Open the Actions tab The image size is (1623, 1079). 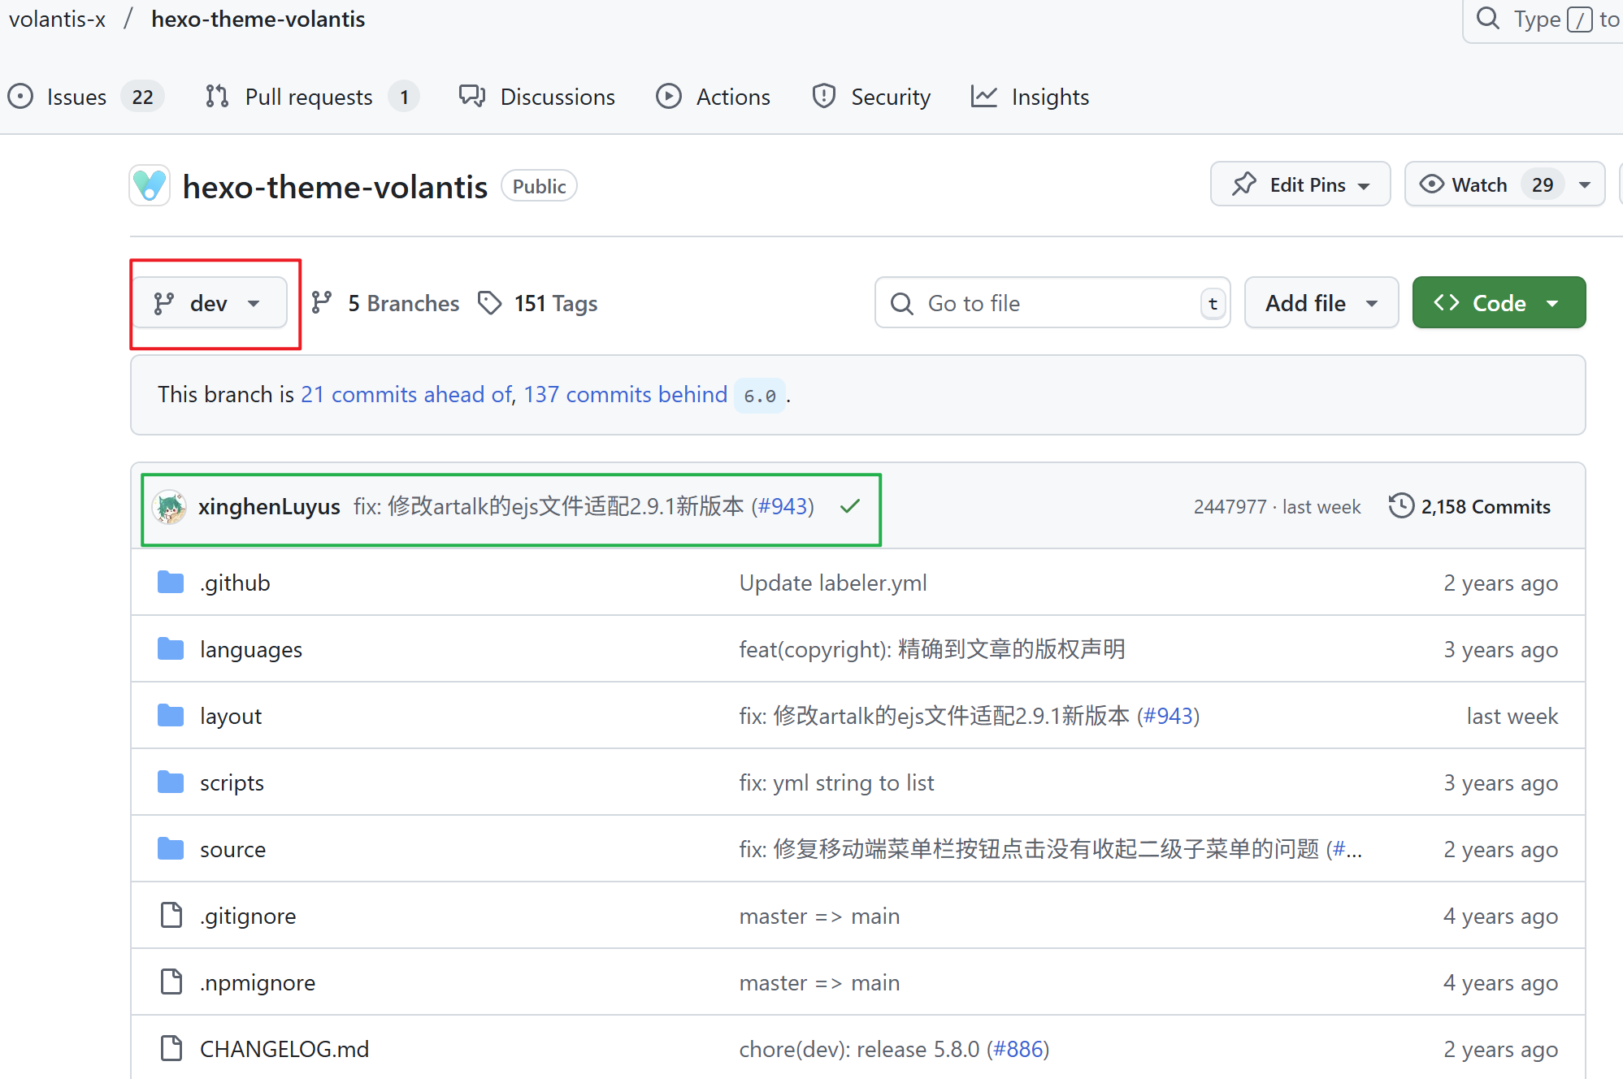pyautogui.click(x=732, y=97)
